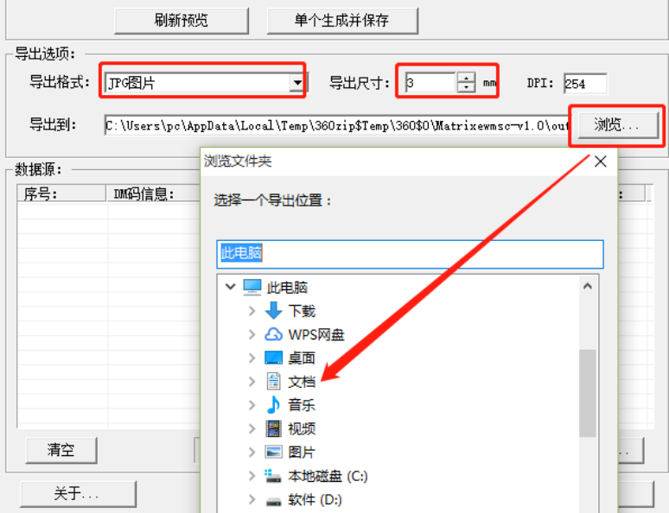Click the 单个生成并保存 button
The width and height of the screenshot is (669, 513).
coord(342,21)
